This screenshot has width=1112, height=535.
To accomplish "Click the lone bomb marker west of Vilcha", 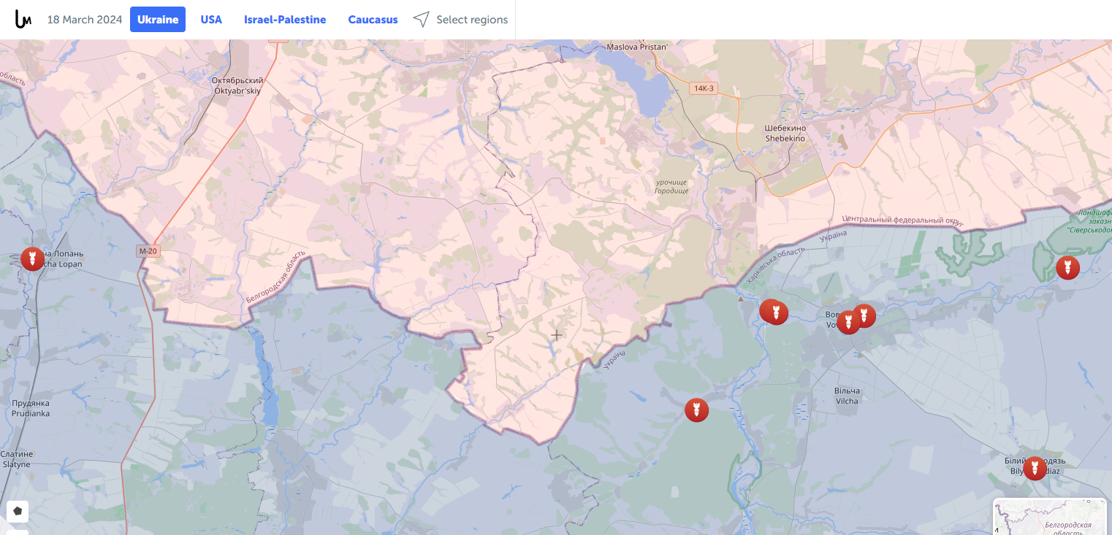I will (696, 409).
